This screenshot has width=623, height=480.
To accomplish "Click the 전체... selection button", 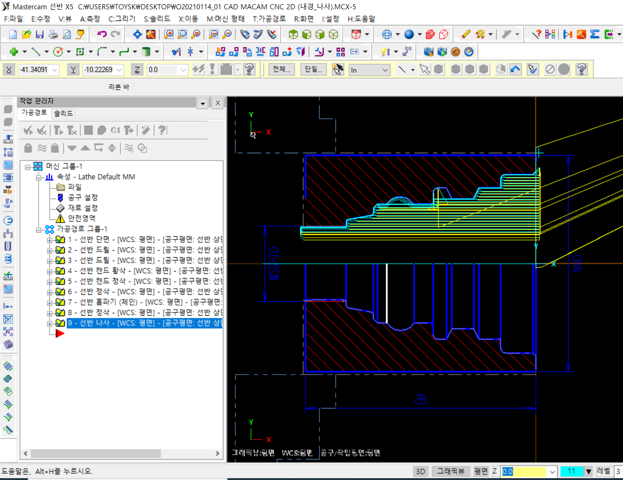I will click(281, 70).
